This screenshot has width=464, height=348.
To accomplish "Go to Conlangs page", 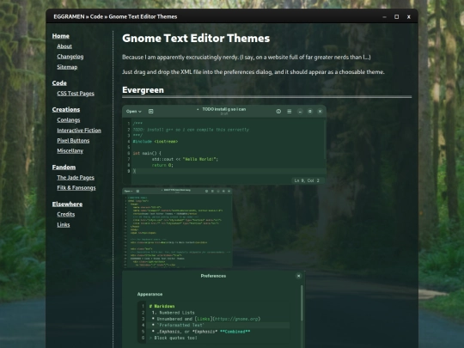I will coord(69,119).
